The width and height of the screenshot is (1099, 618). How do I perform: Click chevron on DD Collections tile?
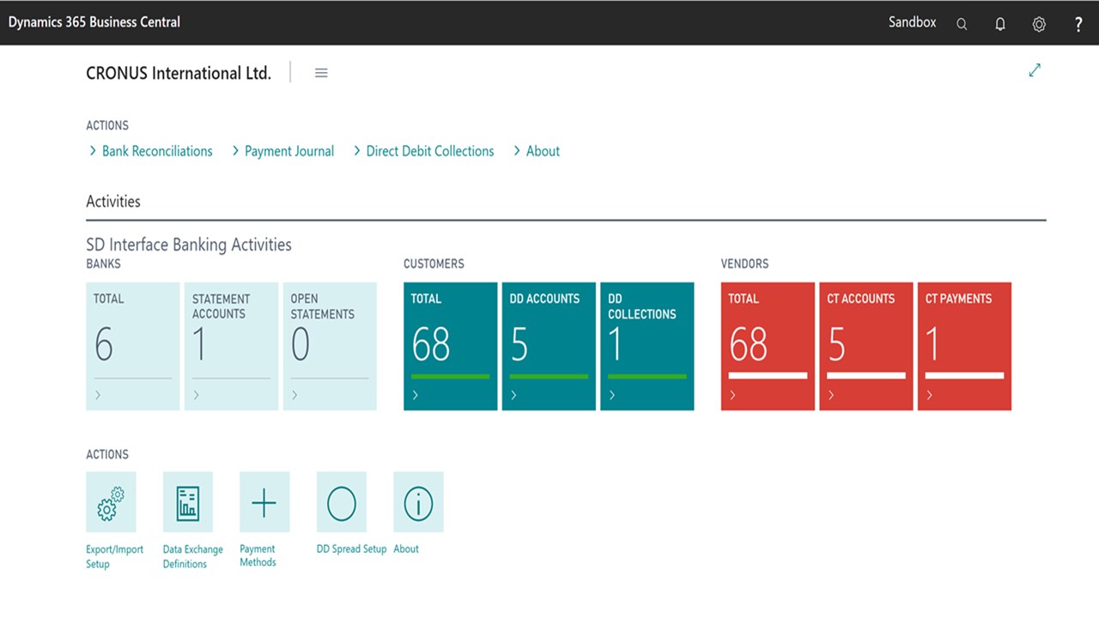point(612,395)
